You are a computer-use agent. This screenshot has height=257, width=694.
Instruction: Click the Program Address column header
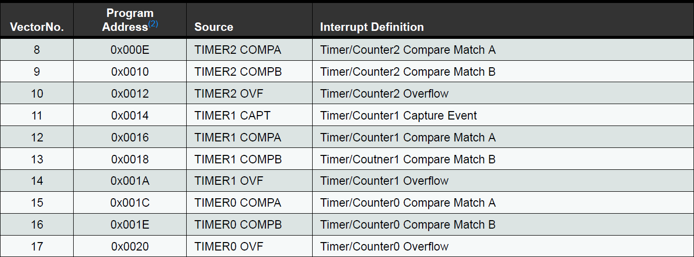pos(127,20)
